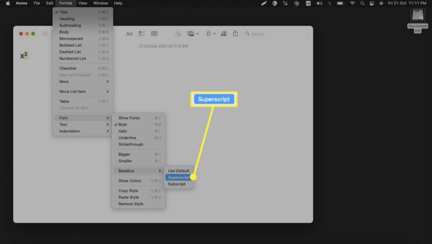The image size is (432, 244).
Task: Expand the More submenu
Action: (x=83, y=81)
